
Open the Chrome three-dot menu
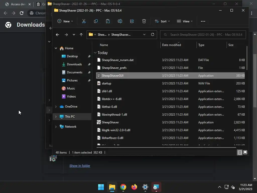tap(251, 13)
